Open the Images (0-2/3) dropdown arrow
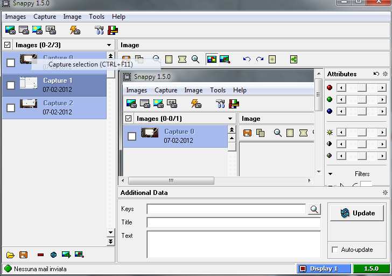This screenshot has width=392, height=276. pyautogui.click(x=109, y=45)
